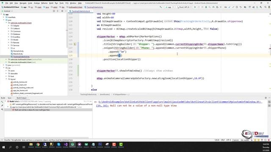Click the pin icon in Build panel
The image size is (271, 152).
point(2,106)
